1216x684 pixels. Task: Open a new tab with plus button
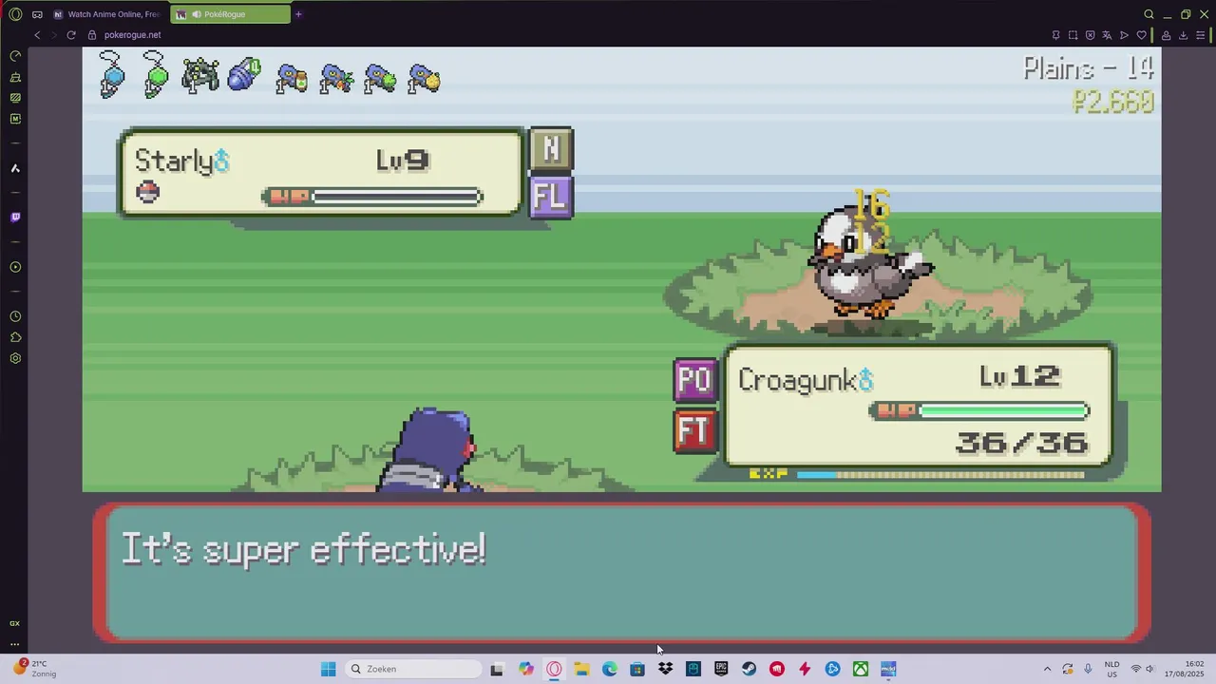298,14
